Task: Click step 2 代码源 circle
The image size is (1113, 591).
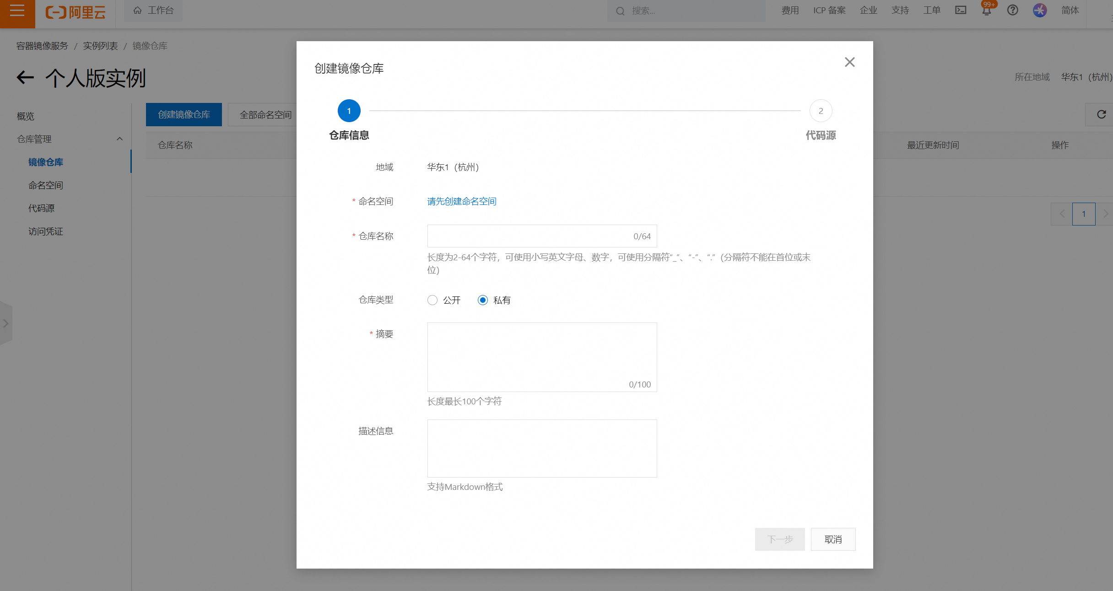Action: tap(821, 111)
